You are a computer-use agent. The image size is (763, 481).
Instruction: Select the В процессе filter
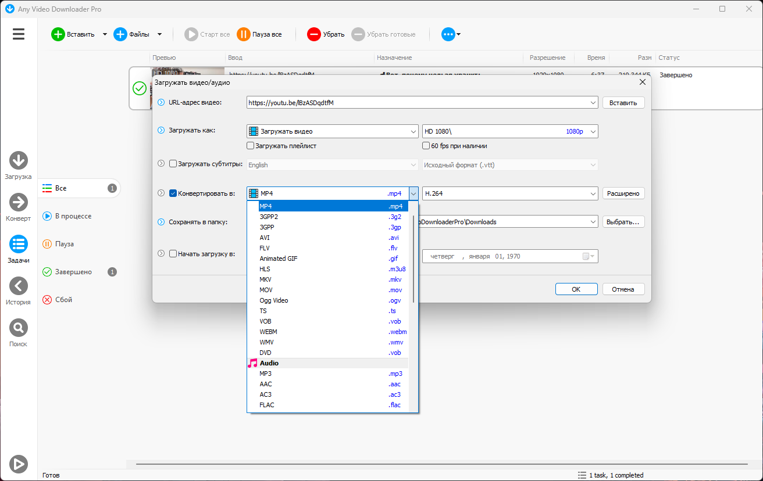(79, 216)
